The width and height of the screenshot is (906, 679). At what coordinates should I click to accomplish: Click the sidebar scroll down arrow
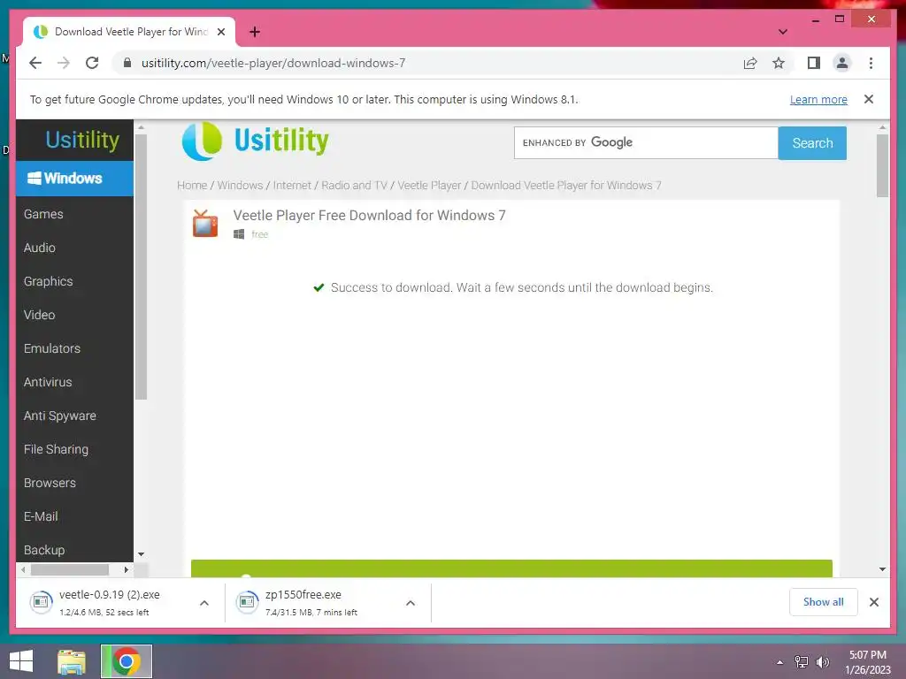pos(141,554)
